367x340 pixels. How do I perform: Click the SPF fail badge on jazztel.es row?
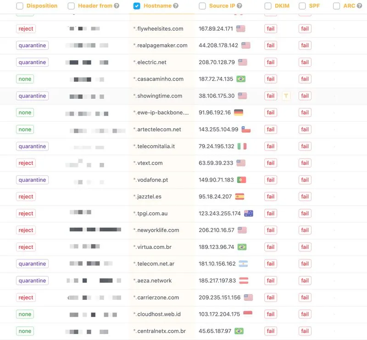tap(305, 196)
